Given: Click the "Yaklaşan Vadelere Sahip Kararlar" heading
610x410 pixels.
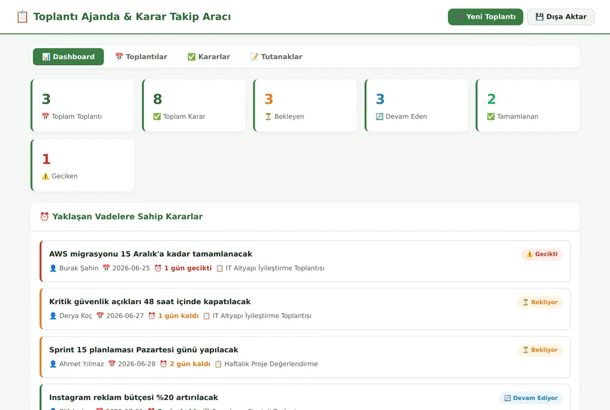Looking at the screenshot, I should [x=128, y=217].
